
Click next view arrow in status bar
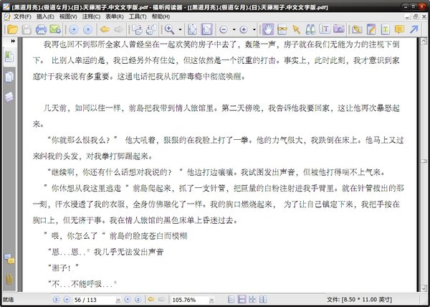point(162,299)
